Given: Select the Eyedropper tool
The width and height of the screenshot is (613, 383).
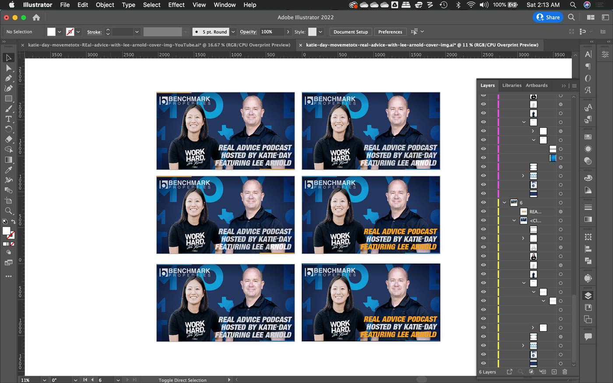Looking at the screenshot, I should (8, 170).
